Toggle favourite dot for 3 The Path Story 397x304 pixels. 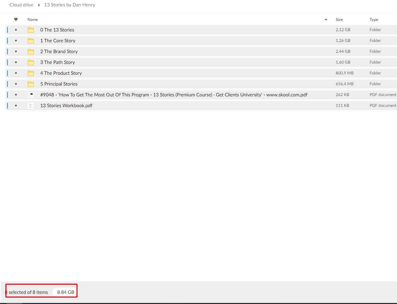pos(16,62)
